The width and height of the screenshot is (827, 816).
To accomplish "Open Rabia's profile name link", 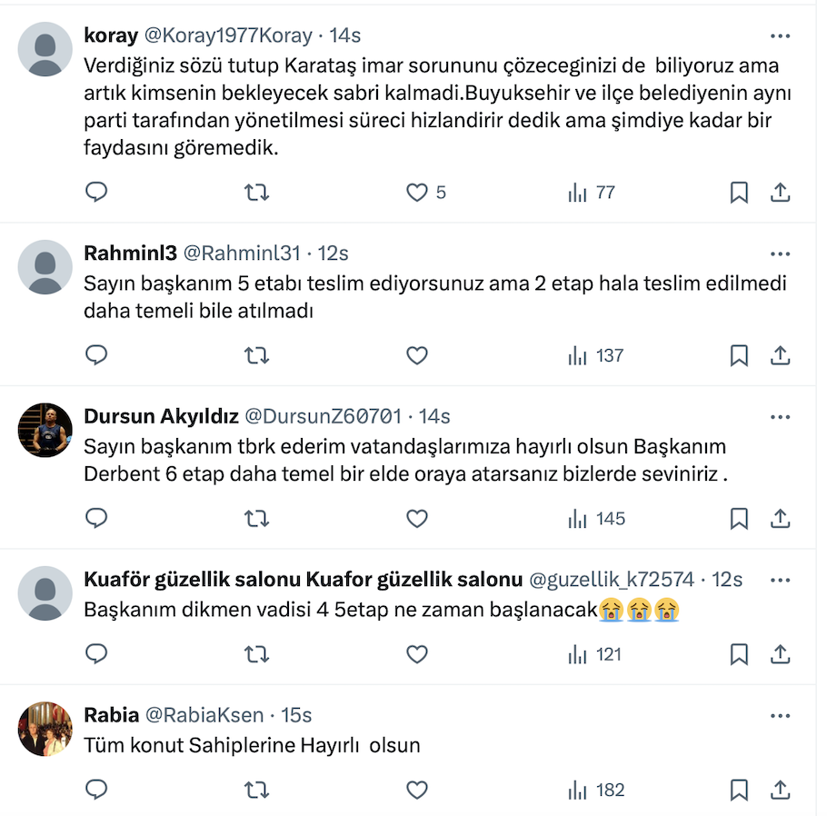I will [110, 716].
